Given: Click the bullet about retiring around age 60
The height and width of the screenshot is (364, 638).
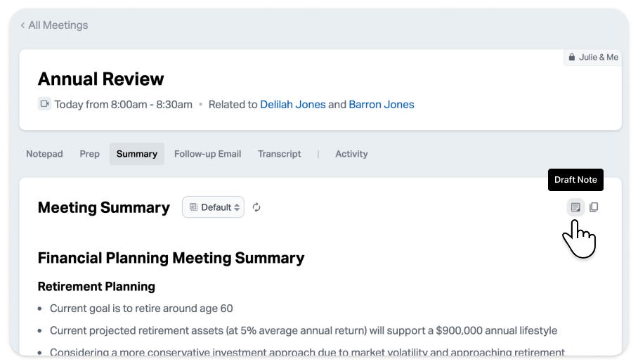Looking at the screenshot, I should (x=141, y=308).
